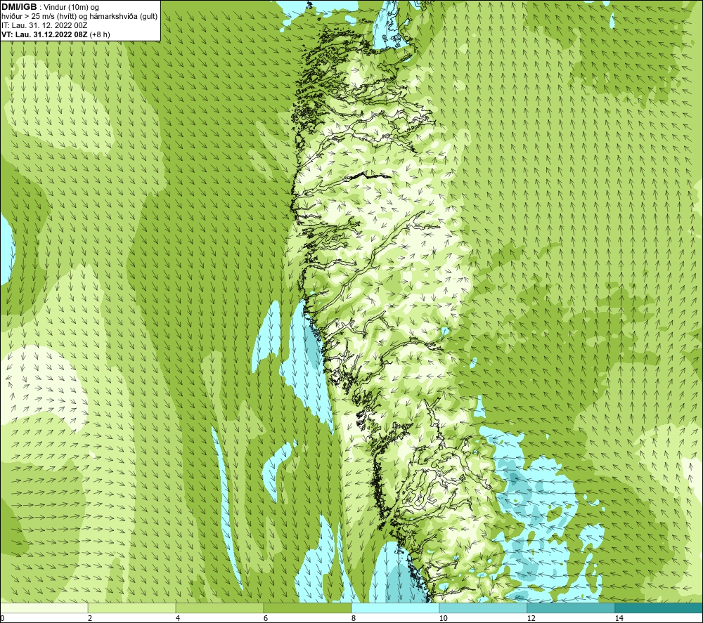Click the 'DMI/IGB : Vindur (10m) og' title line
Viewport: 703px width, 623px height.
pyautogui.click(x=51, y=7)
